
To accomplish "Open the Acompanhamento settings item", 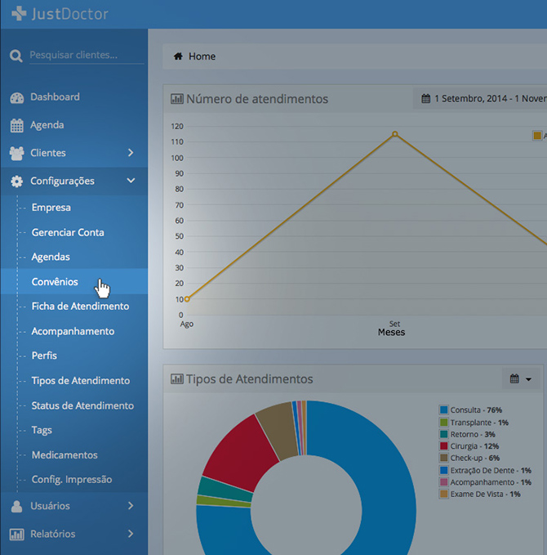I will click(73, 331).
